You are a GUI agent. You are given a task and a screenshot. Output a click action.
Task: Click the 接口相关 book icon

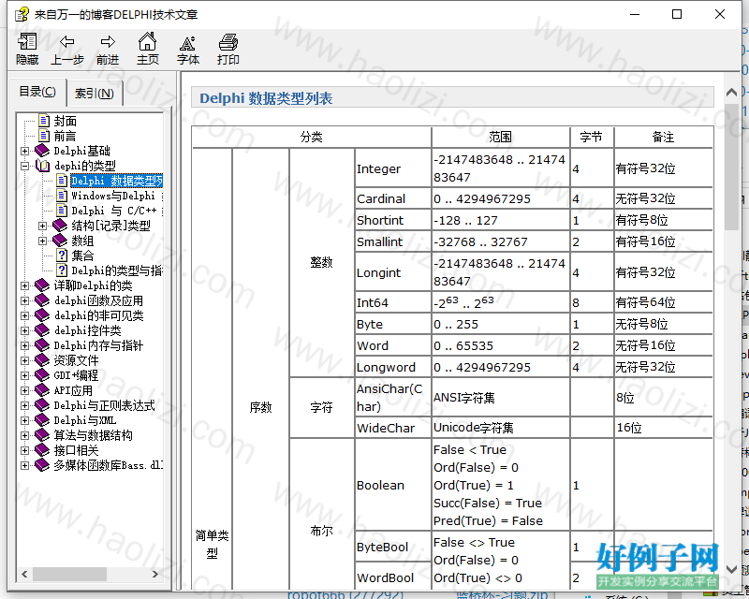point(42,450)
